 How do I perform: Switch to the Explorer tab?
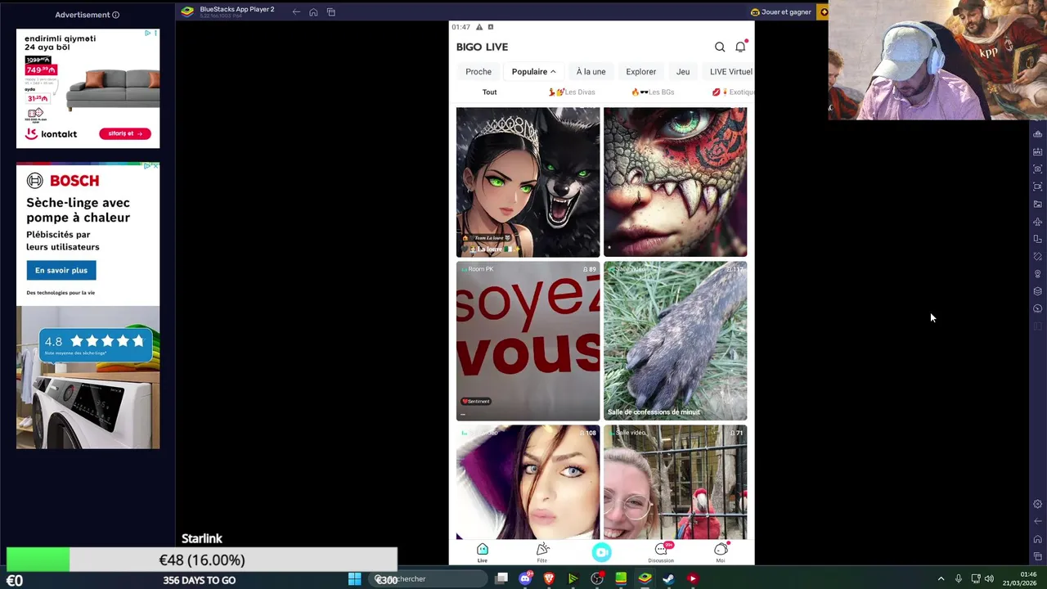tap(641, 72)
